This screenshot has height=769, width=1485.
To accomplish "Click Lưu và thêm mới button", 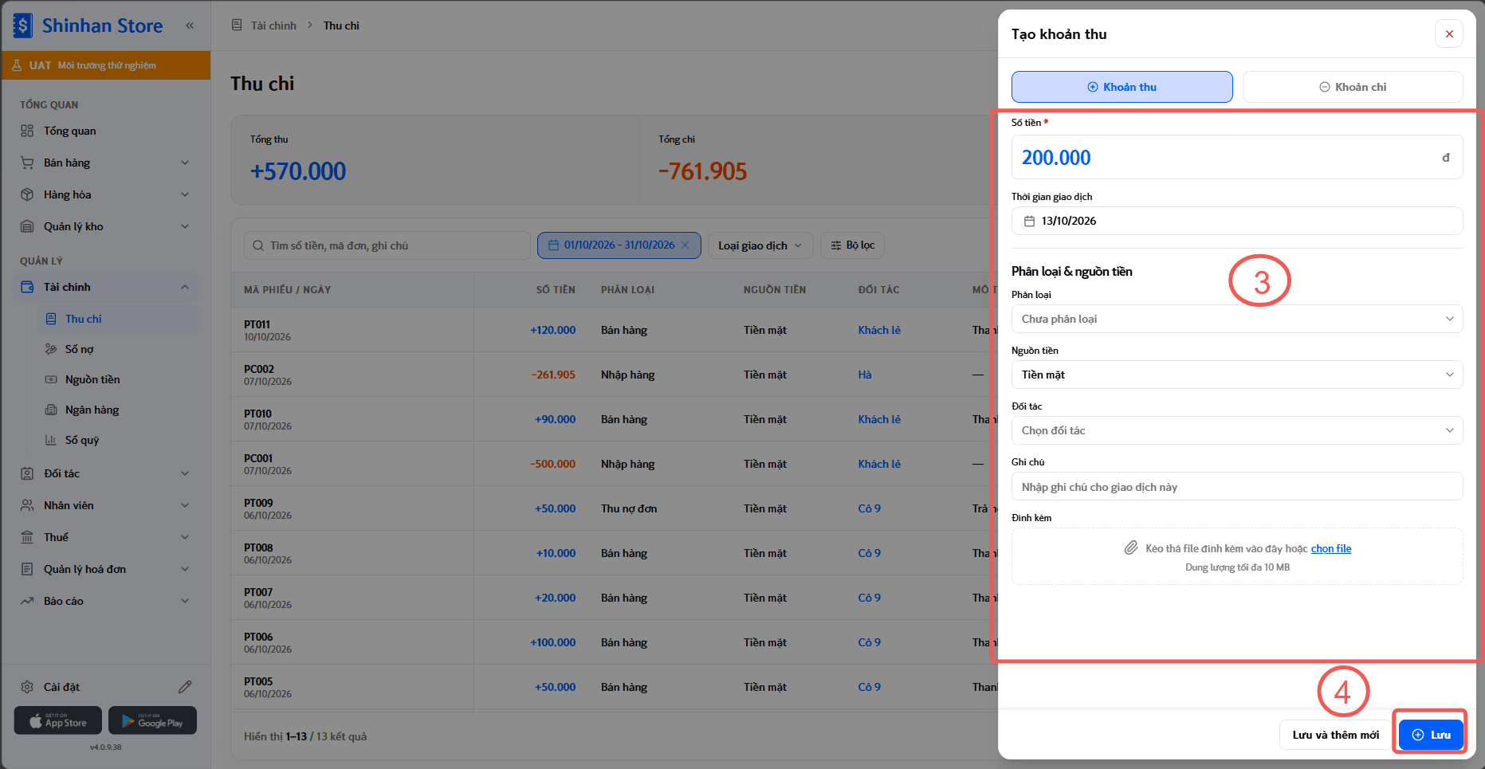I will 1335,735.
